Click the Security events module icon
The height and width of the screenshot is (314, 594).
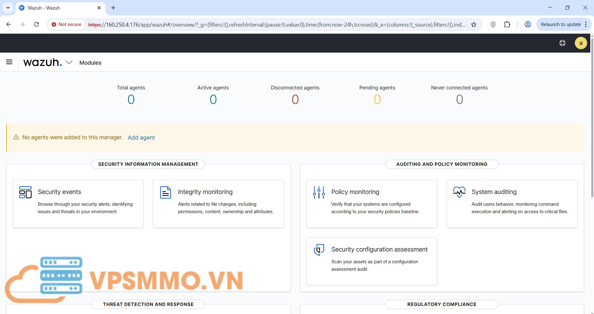[25, 192]
